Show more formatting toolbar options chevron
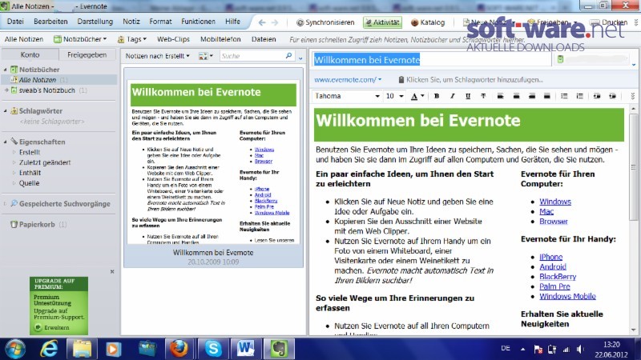 [632, 96]
